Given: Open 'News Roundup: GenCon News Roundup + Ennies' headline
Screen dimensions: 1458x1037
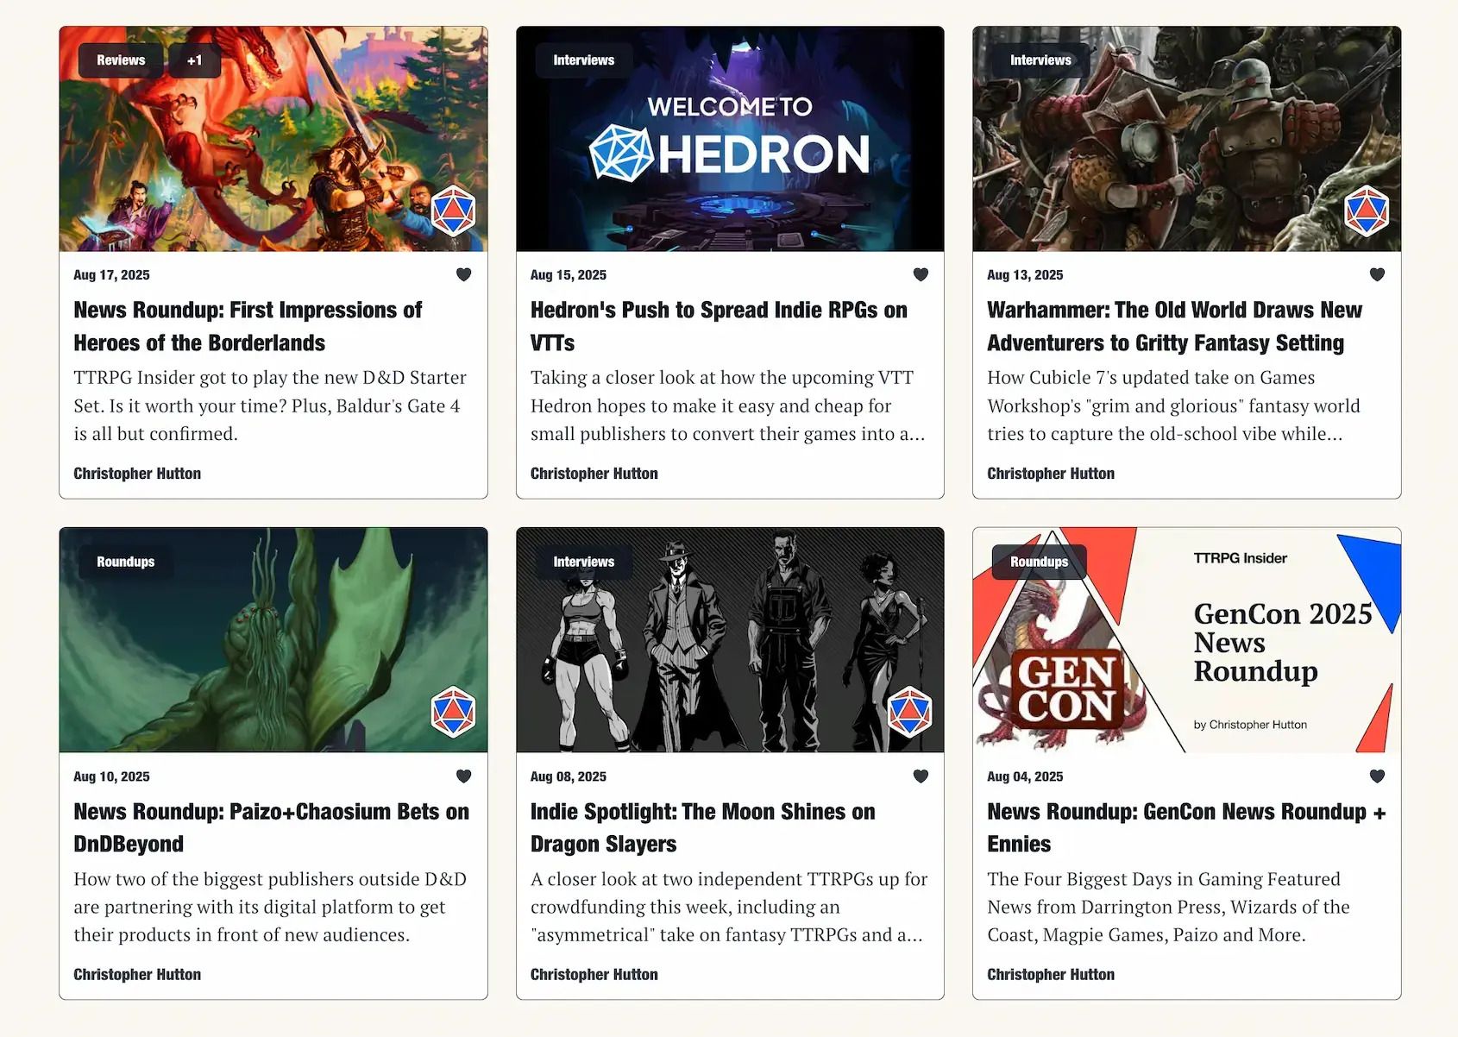Looking at the screenshot, I should tap(1186, 827).
